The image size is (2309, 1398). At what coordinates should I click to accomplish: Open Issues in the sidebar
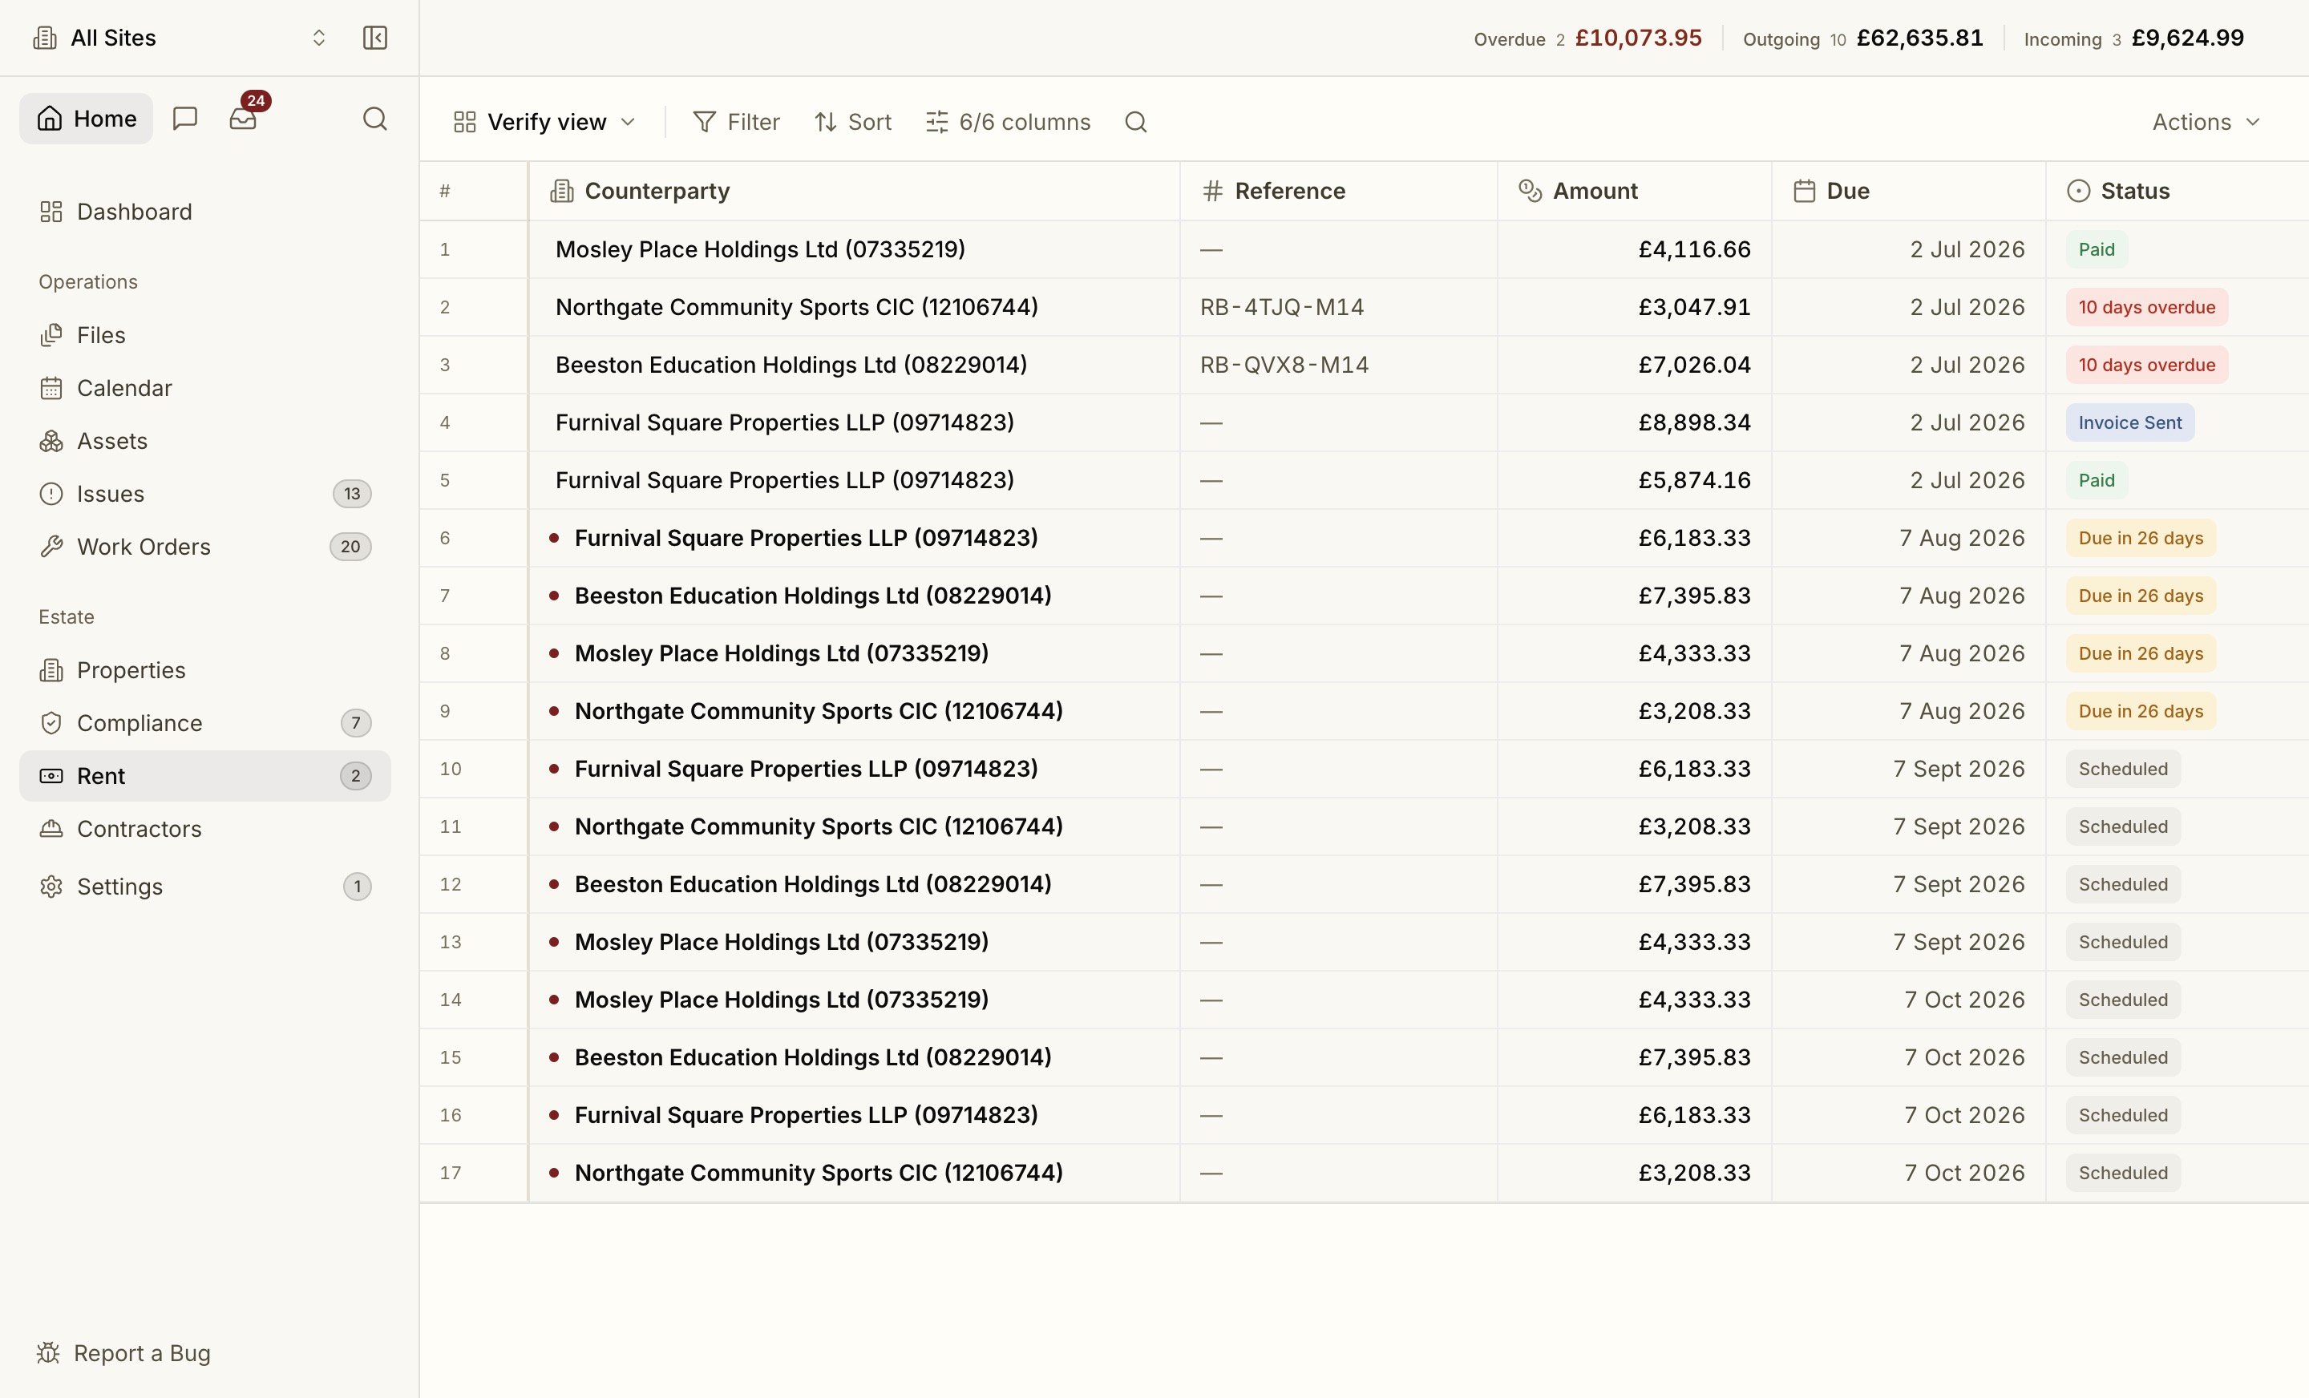(204, 494)
